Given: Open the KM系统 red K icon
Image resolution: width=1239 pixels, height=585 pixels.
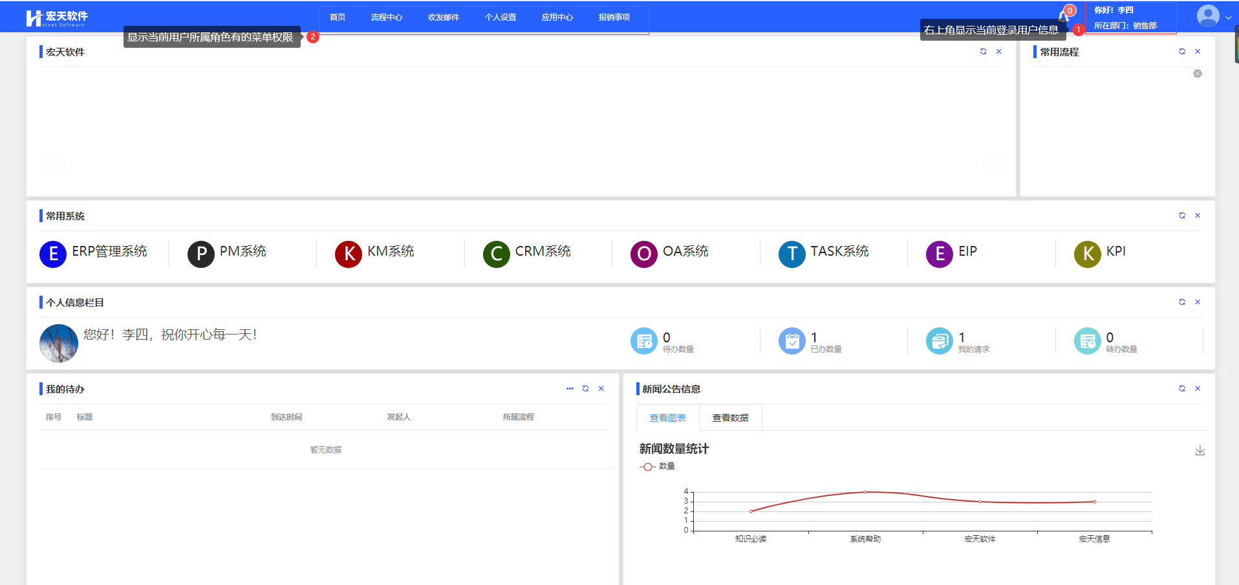Looking at the screenshot, I should coord(349,254).
